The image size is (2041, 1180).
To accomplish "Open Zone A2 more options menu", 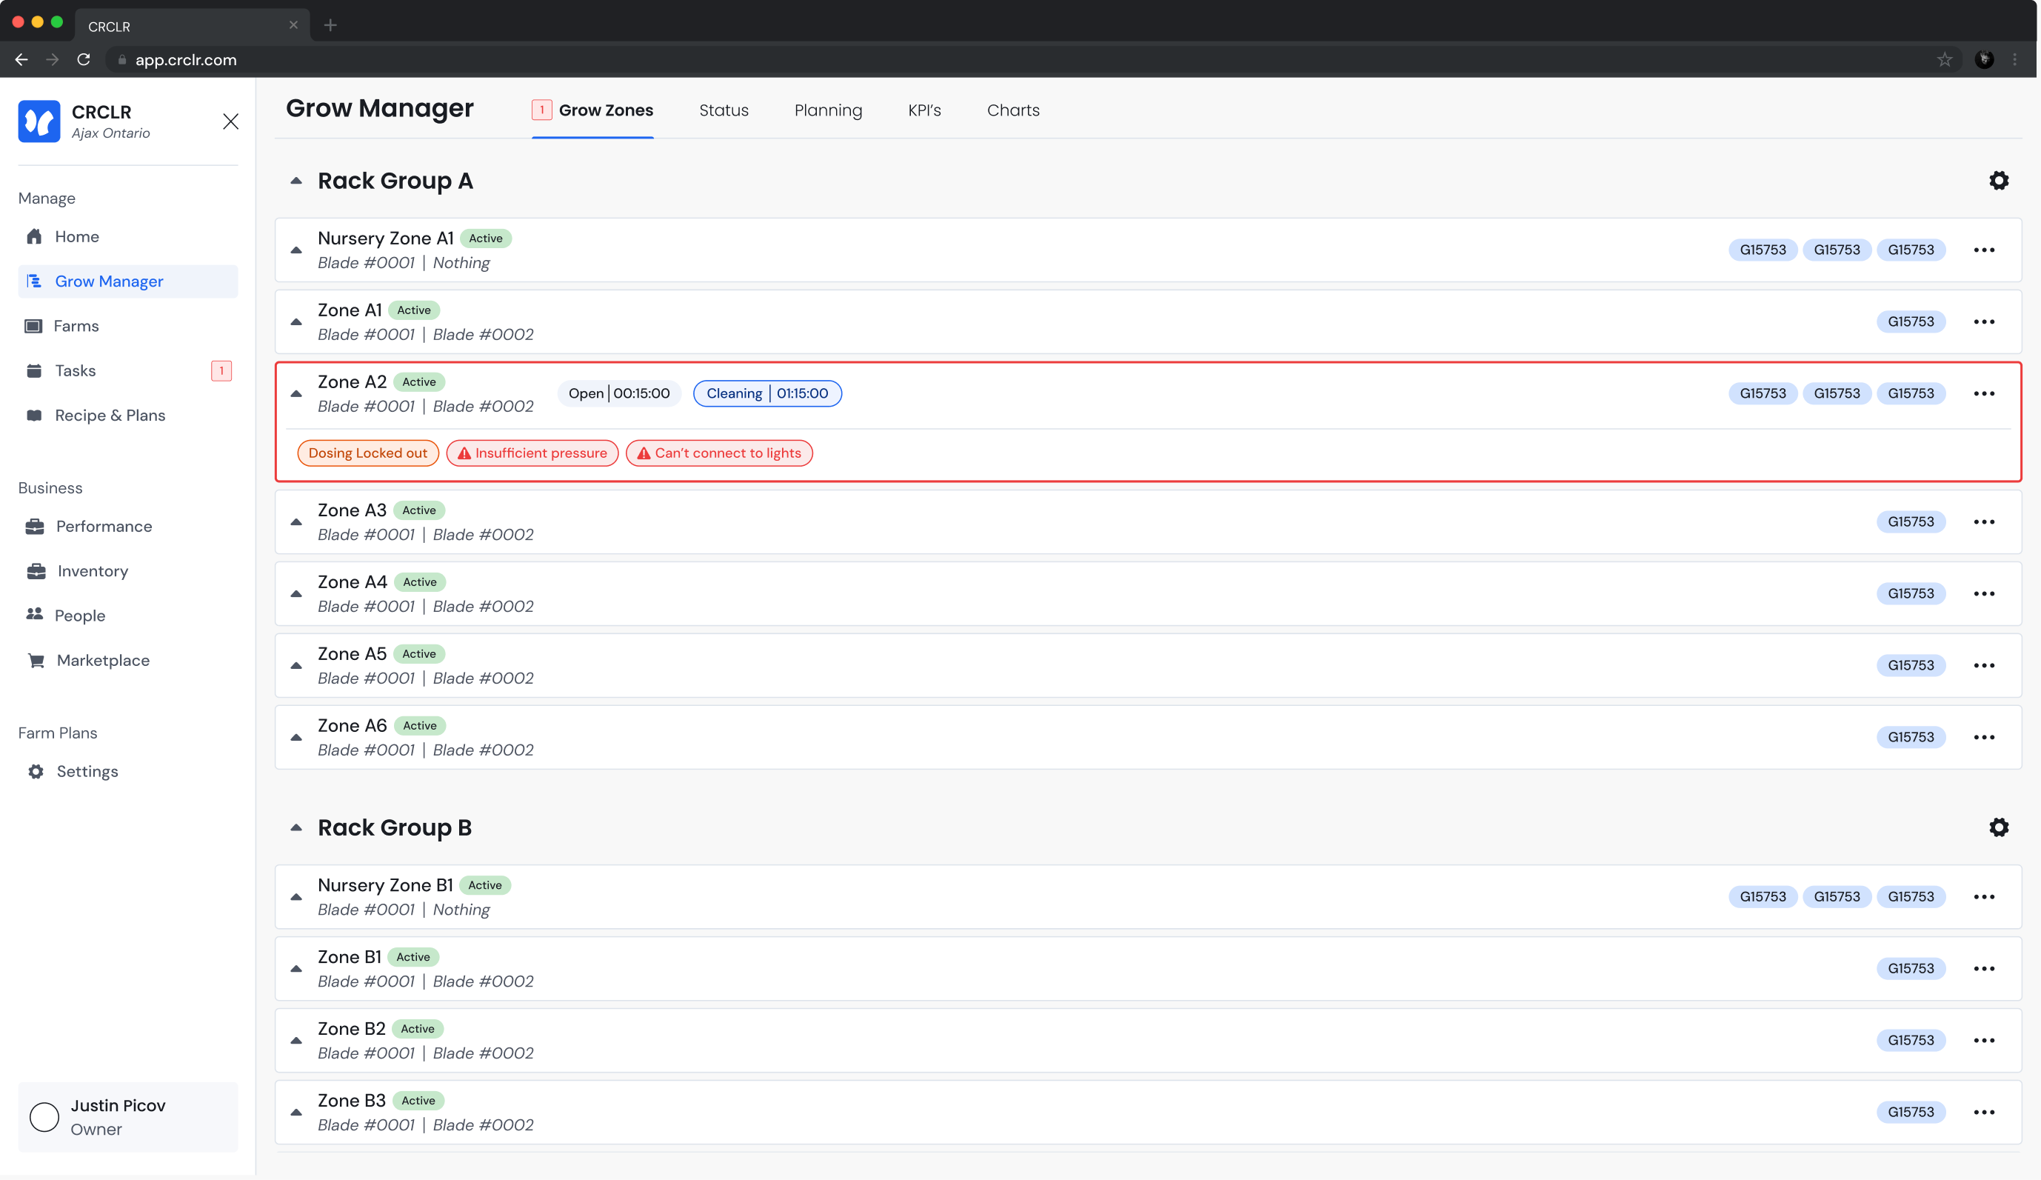I will pos(1983,393).
